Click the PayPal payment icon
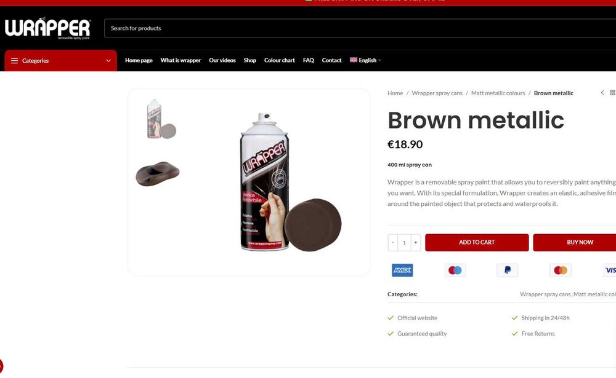This screenshot has height=378, width=616. 507,270
